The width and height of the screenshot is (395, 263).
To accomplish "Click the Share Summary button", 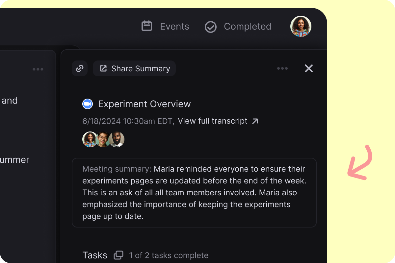I will (x=134, y=68).
